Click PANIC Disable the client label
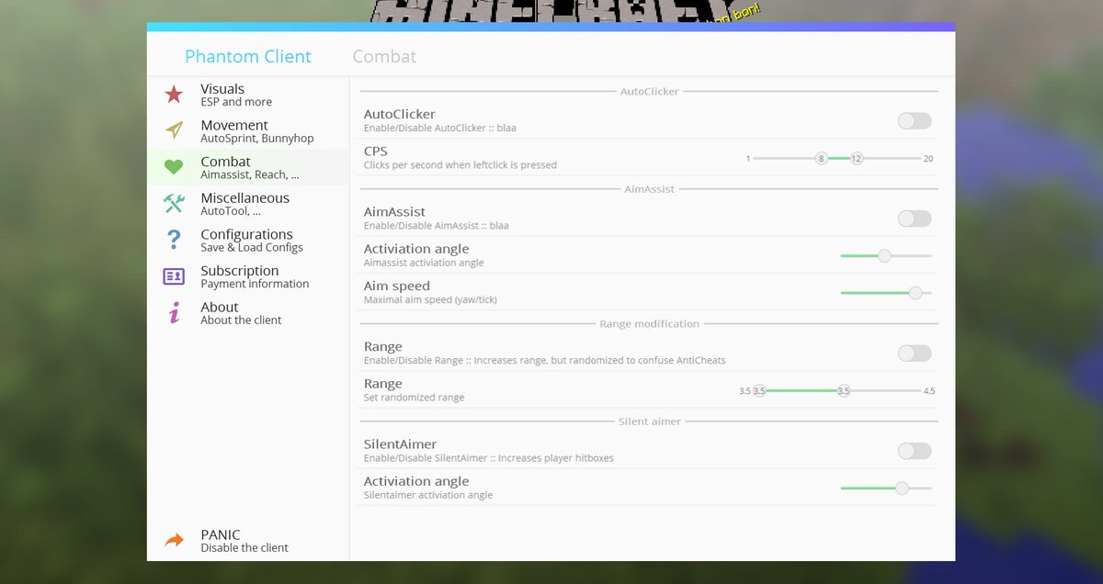1103x584 pixels. 244,541
